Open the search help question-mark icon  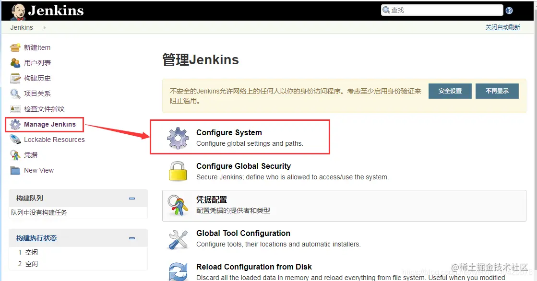click(509, 11)
